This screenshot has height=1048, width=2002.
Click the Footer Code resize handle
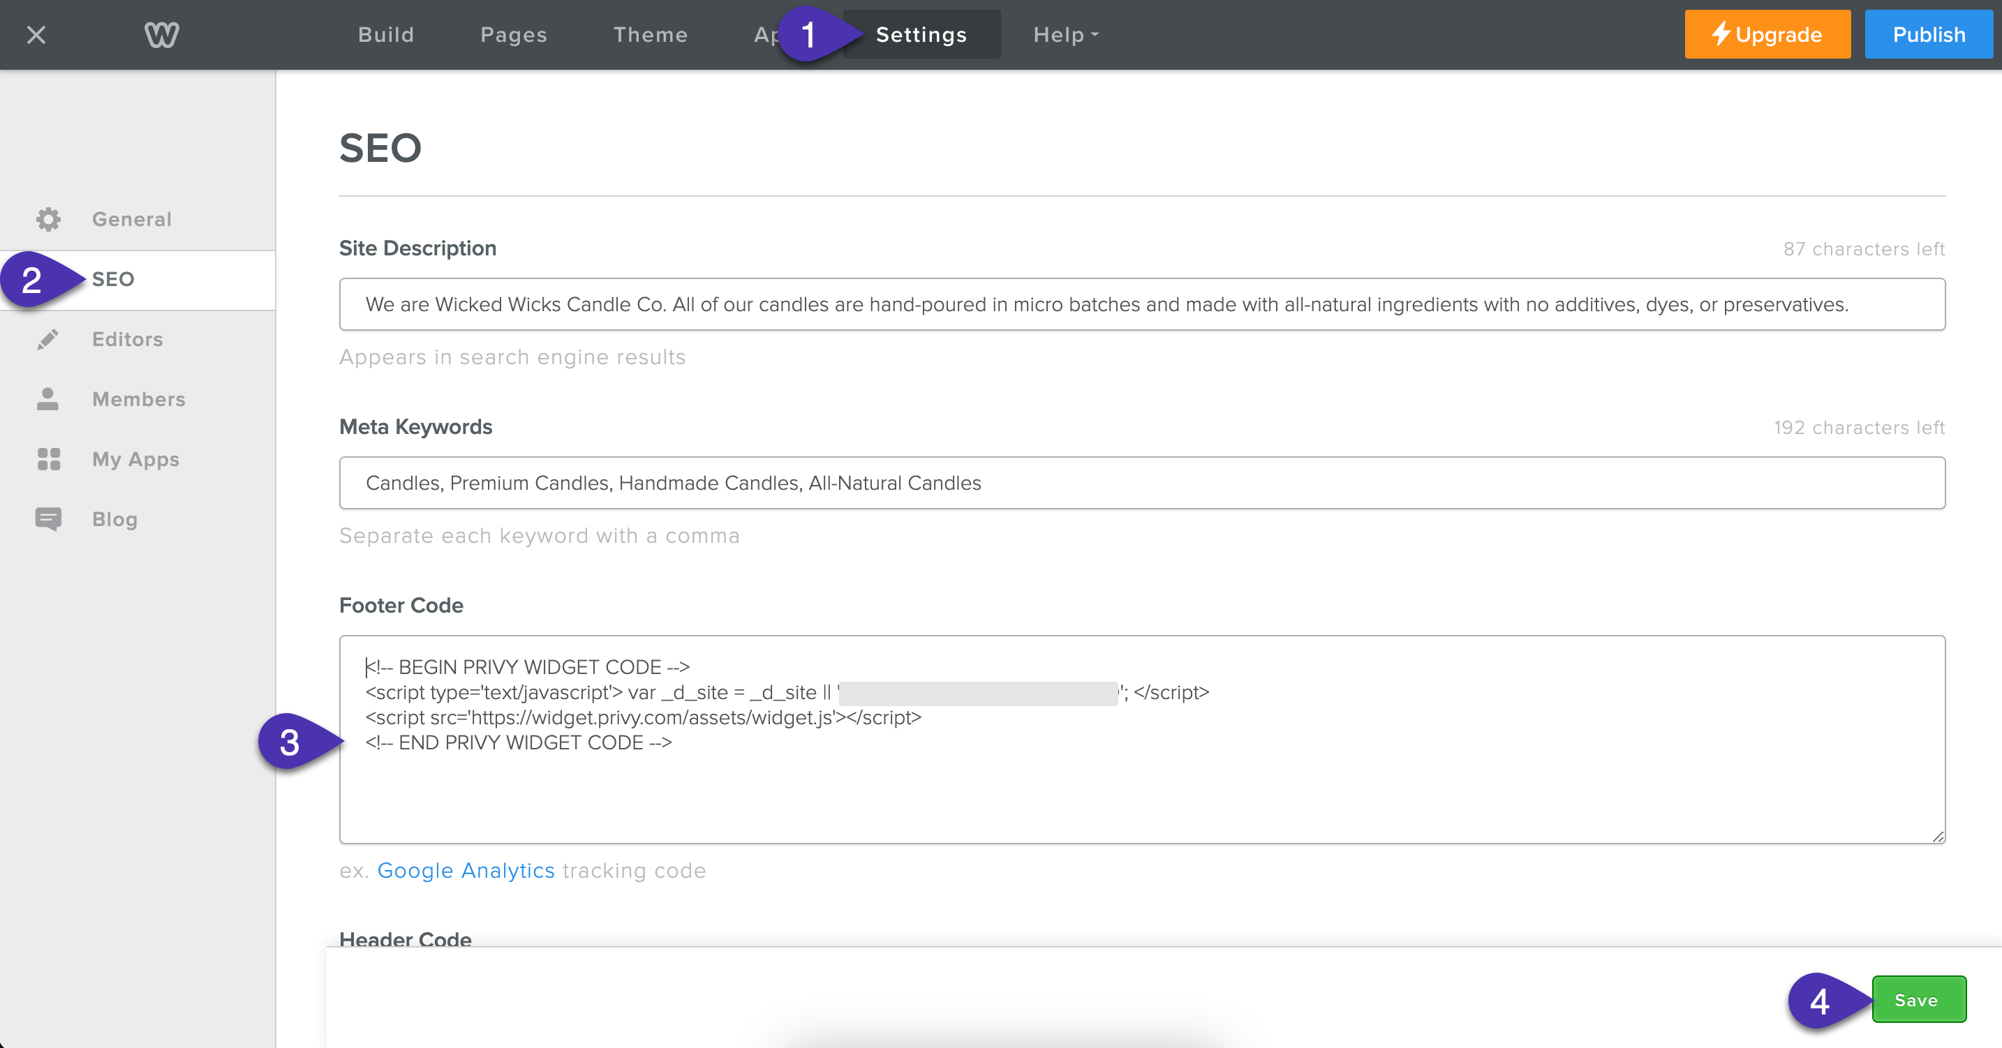1938,836
